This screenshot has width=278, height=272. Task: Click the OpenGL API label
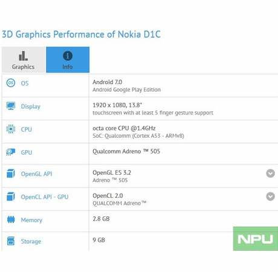click(36, 174)
